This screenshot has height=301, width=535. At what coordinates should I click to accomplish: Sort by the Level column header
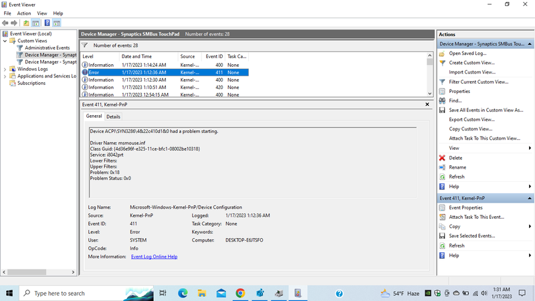[100, 57]
